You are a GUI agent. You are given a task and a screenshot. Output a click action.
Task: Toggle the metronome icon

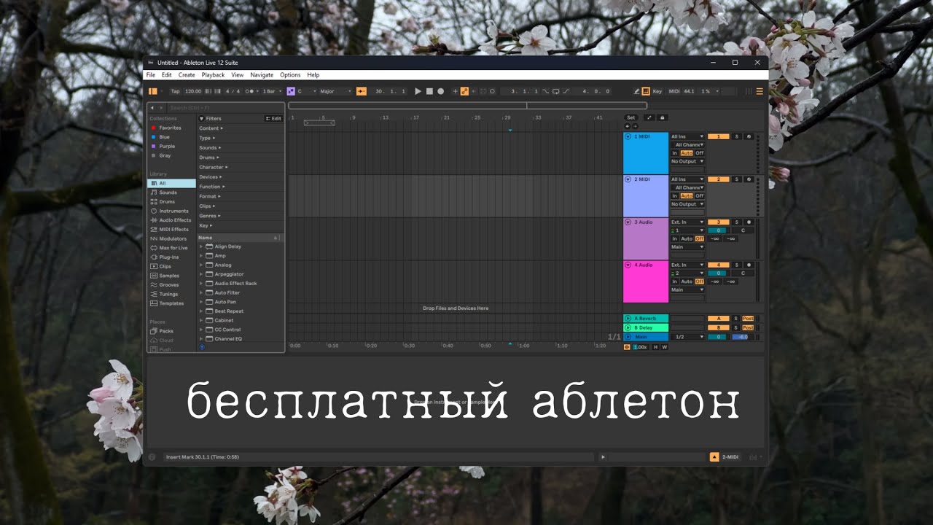(250, 91)
